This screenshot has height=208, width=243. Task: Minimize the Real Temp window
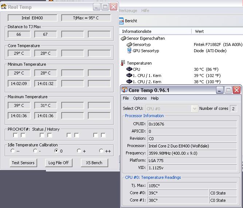[x=97, y=7]
